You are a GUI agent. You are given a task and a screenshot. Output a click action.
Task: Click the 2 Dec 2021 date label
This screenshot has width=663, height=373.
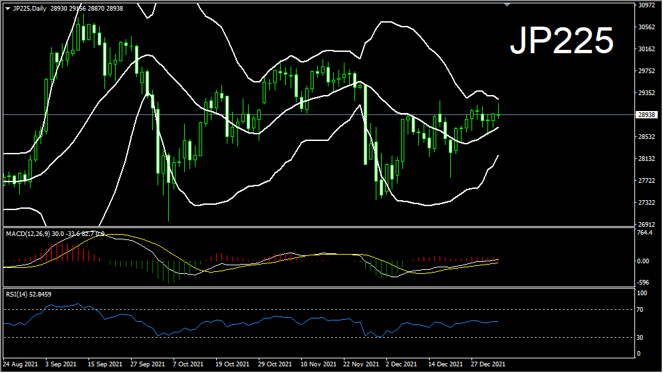pos(401,364)
